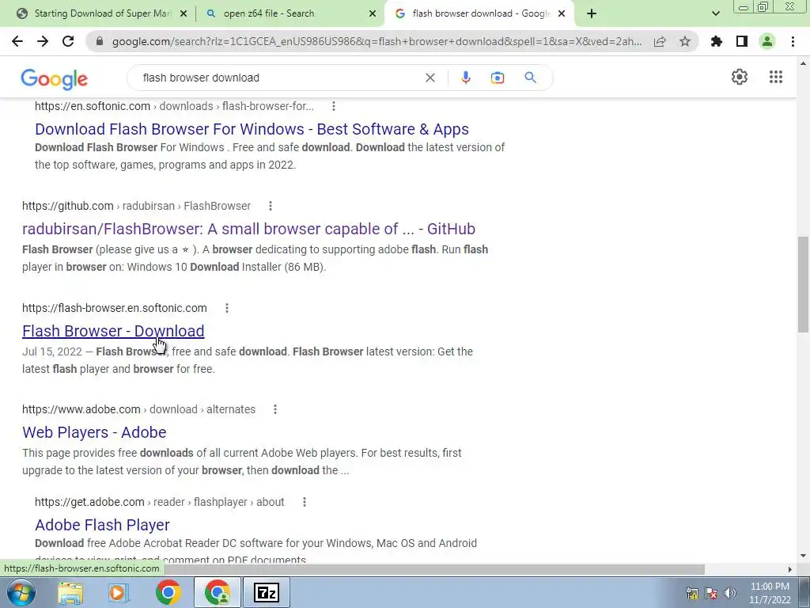Start voice search with the microphone
Screen dimensions: 810x608
pos(465,78)
